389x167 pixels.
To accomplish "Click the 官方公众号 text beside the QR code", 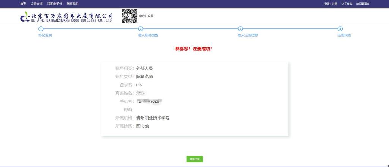I will 146,16.
